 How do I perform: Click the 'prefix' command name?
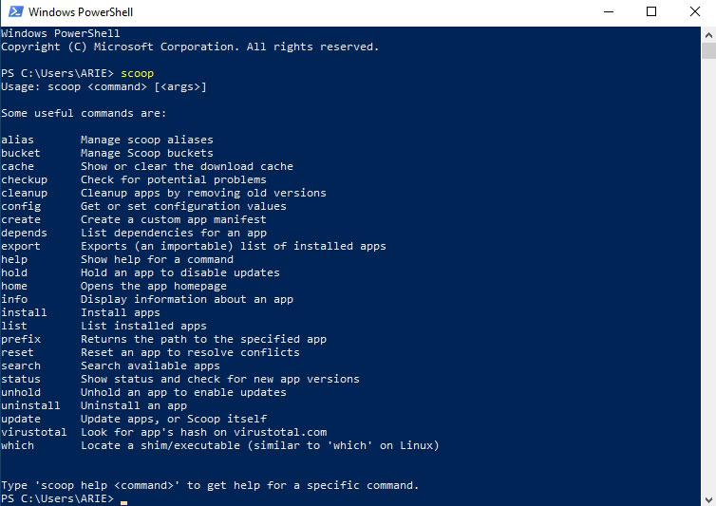tap(21, 339)
